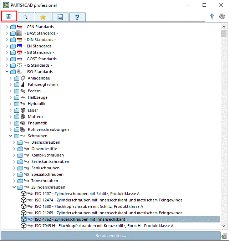Click the EU flag EN Standards icon
The height and width of the screenshot is (241, 229).
(19, 46)
